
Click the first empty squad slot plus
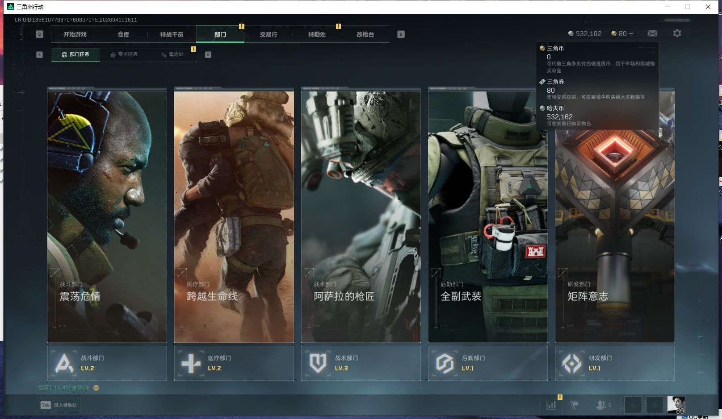coord(633,405)
